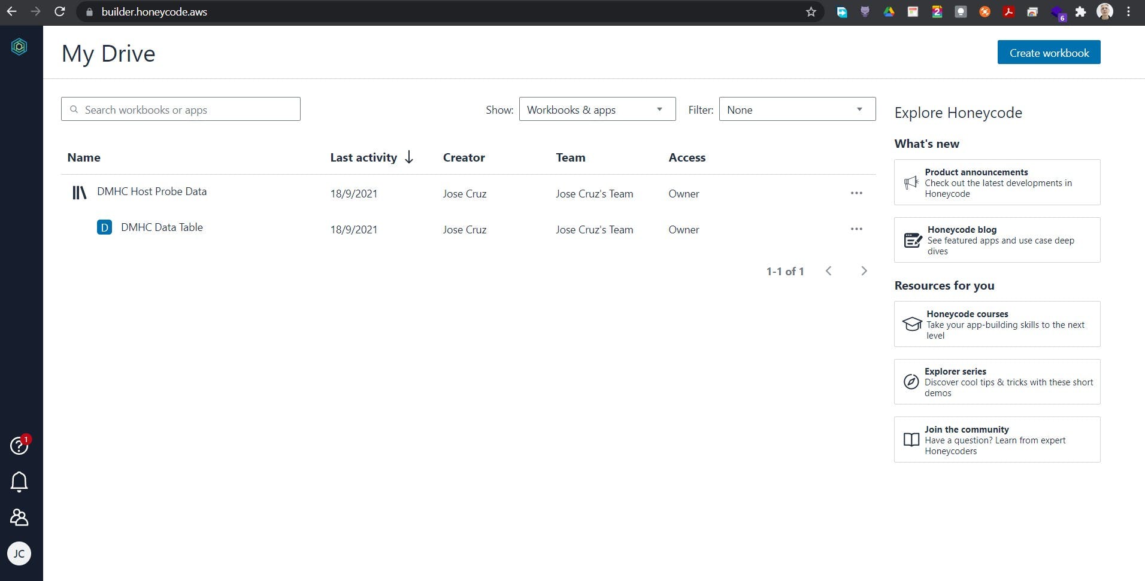Click the Adobe Acrobat extension icon
1145x581 pixels.
(x=1008, y=11)
